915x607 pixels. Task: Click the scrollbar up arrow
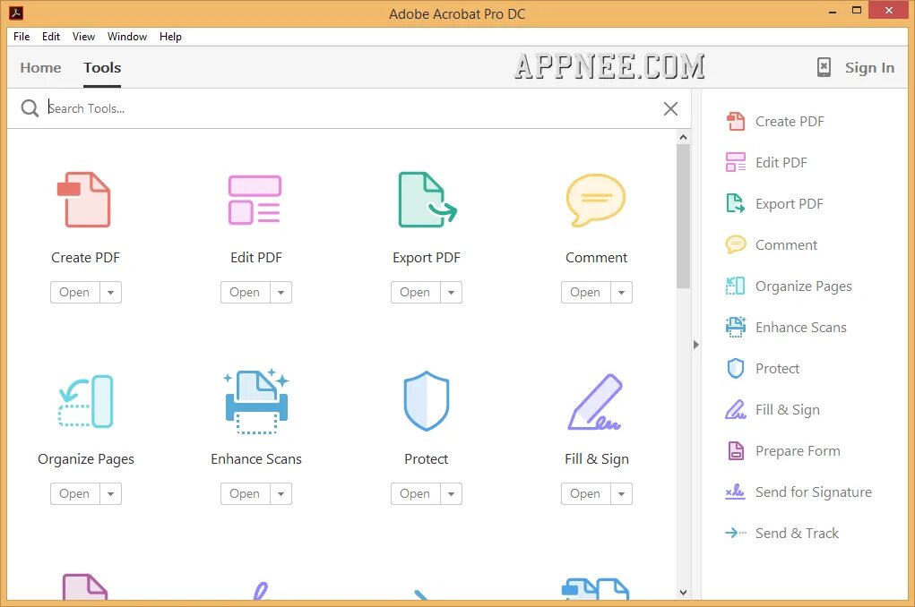click(683, 137)
